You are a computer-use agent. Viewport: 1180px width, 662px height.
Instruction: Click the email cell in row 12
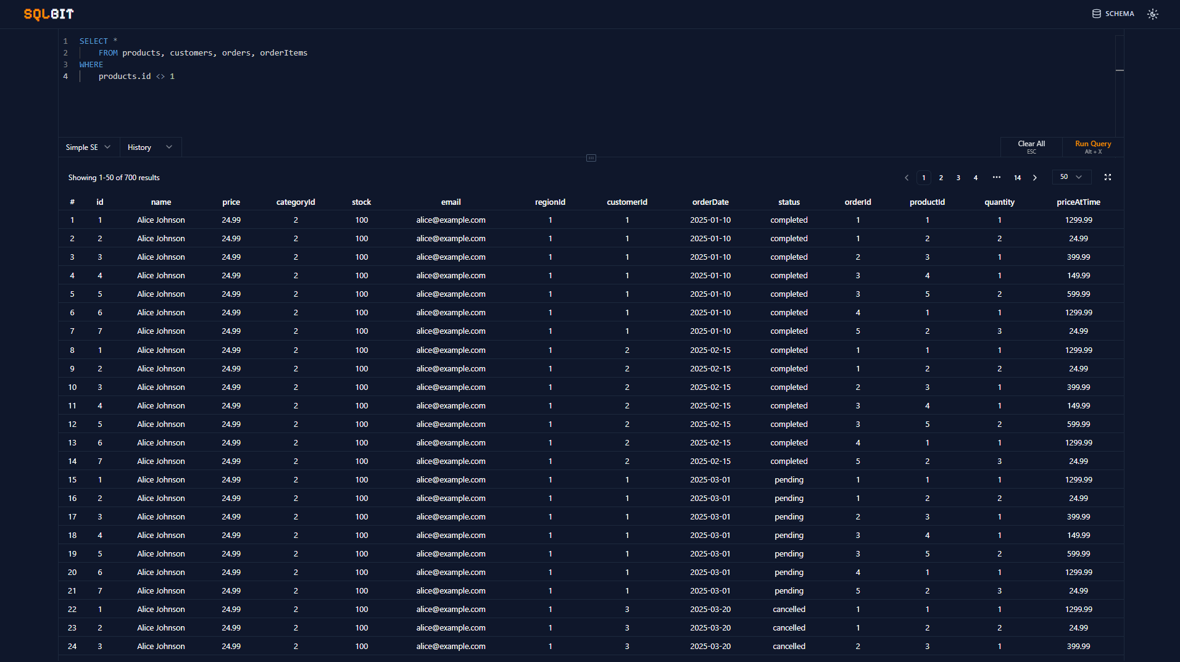[451, 424]
